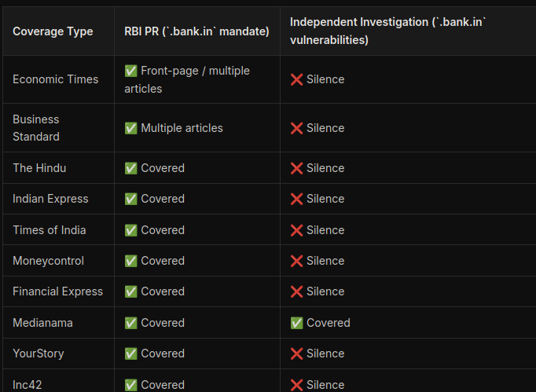Screen dimensions: 536x392
Task: Click 'Covered' under RBI PR for Moneycontrol
Action: click(x=163, y=261)
